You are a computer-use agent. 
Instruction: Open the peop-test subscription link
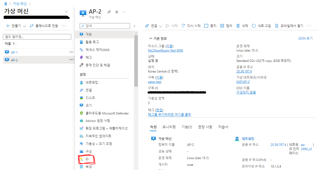(x=155, y=82)
